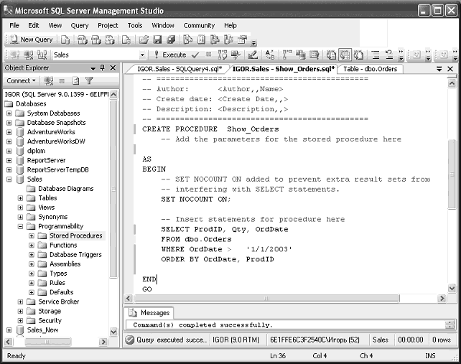The width and height of the screenshot is (461, 364).
Task: Click the code editor horizontal scrollbar
Action: [x=266, y=299]
